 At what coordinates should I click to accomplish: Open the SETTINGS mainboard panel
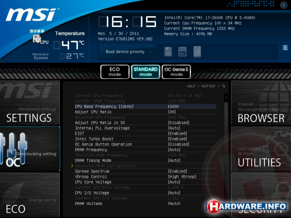coord(30,103)
